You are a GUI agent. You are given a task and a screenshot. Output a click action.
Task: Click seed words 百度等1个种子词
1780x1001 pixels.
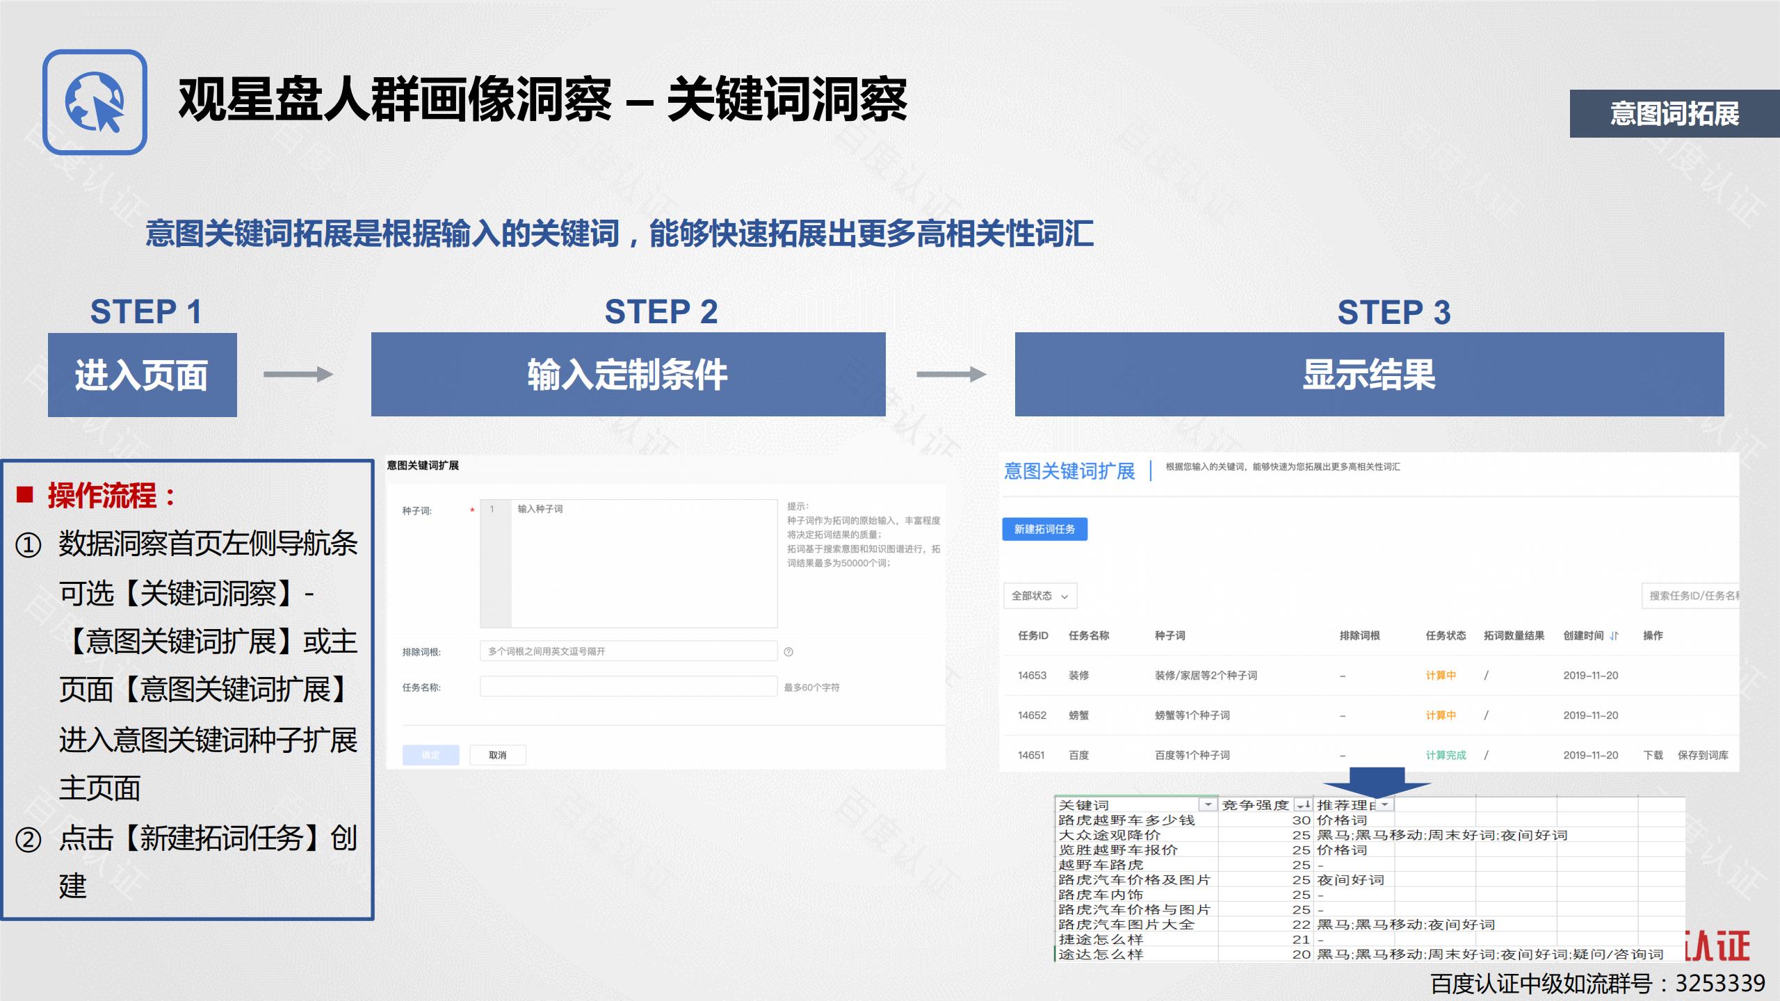[x=1192, y=756]
